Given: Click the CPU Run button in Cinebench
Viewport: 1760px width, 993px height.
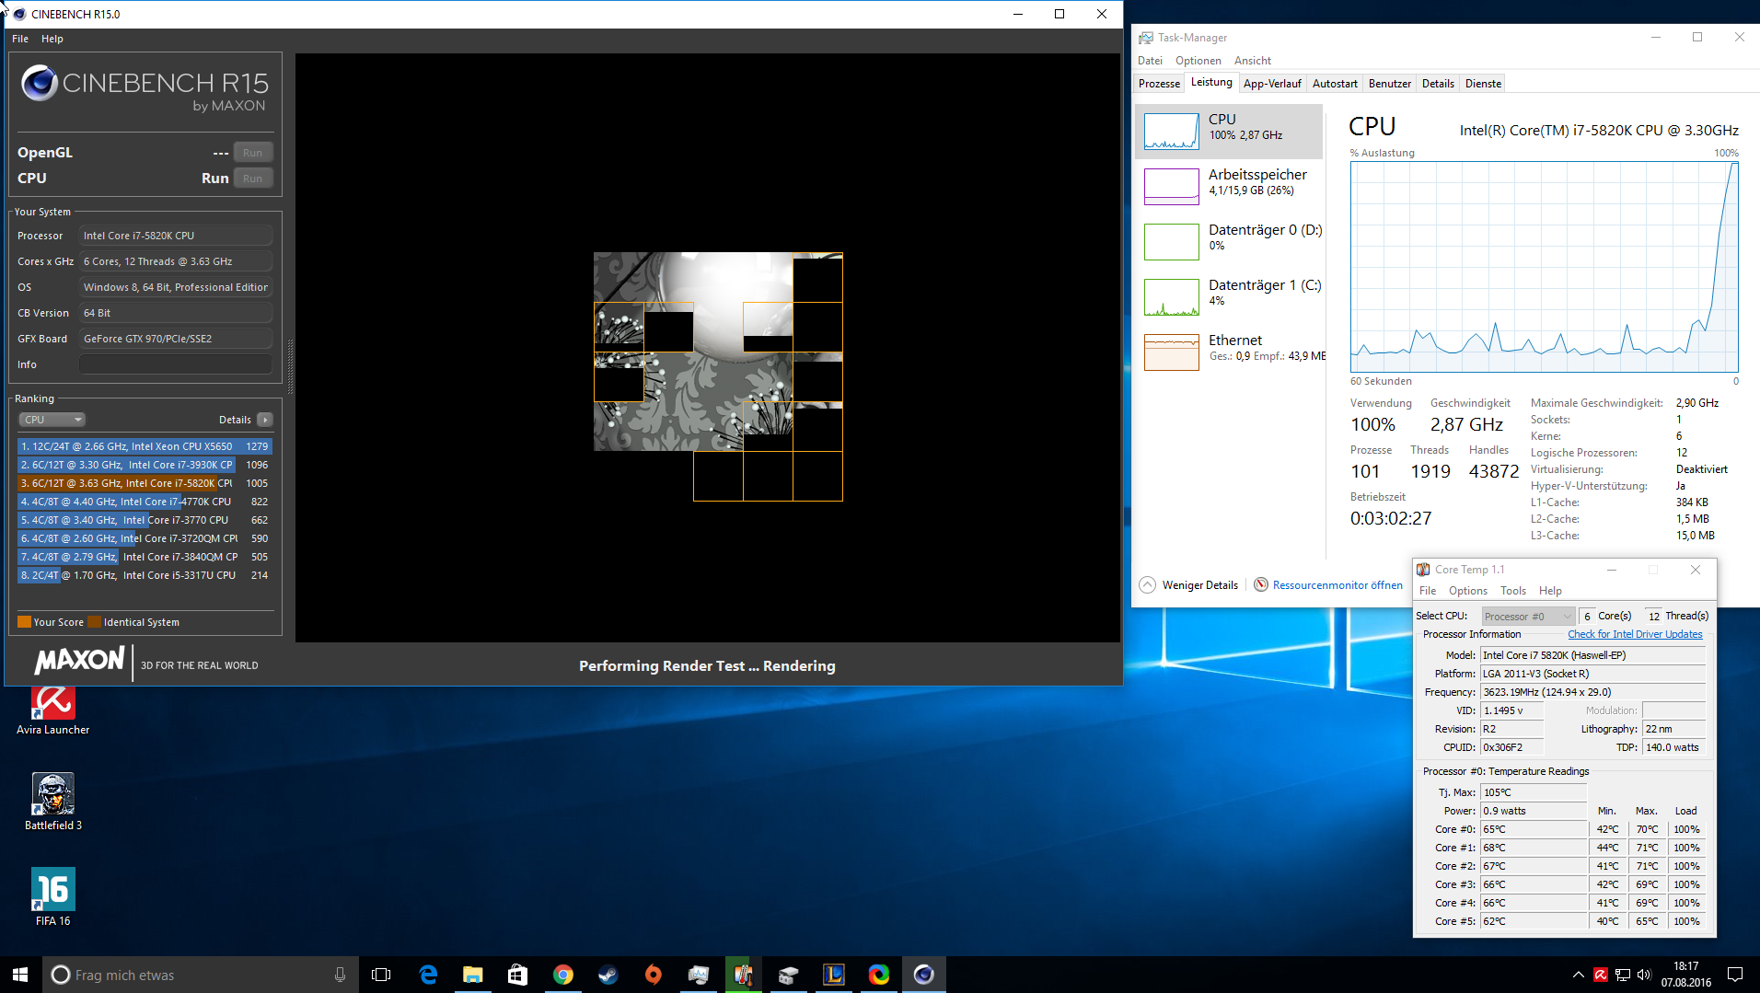Looking at the screenshot, I should click(253, 179).
